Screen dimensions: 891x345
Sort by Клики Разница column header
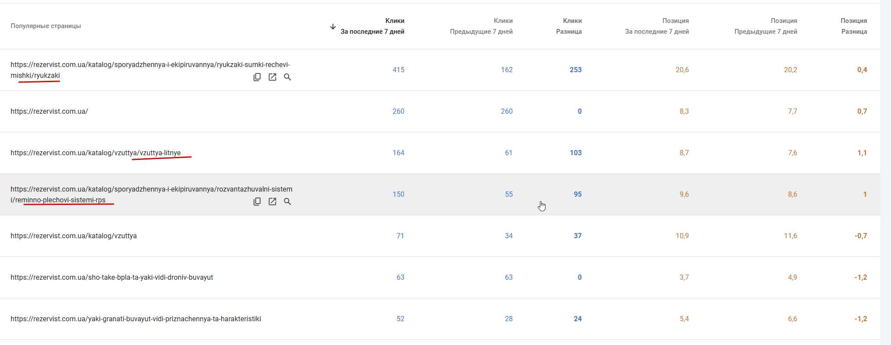[569, 26]
